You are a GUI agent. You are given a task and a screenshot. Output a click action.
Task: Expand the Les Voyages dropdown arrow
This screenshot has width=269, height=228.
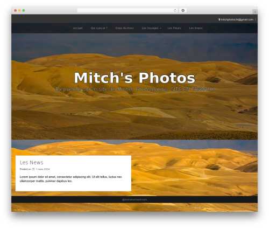(x=160, y=28)
